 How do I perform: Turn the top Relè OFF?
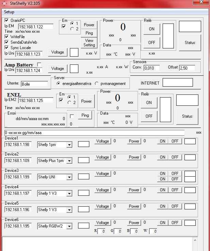[x=152, y=42]
